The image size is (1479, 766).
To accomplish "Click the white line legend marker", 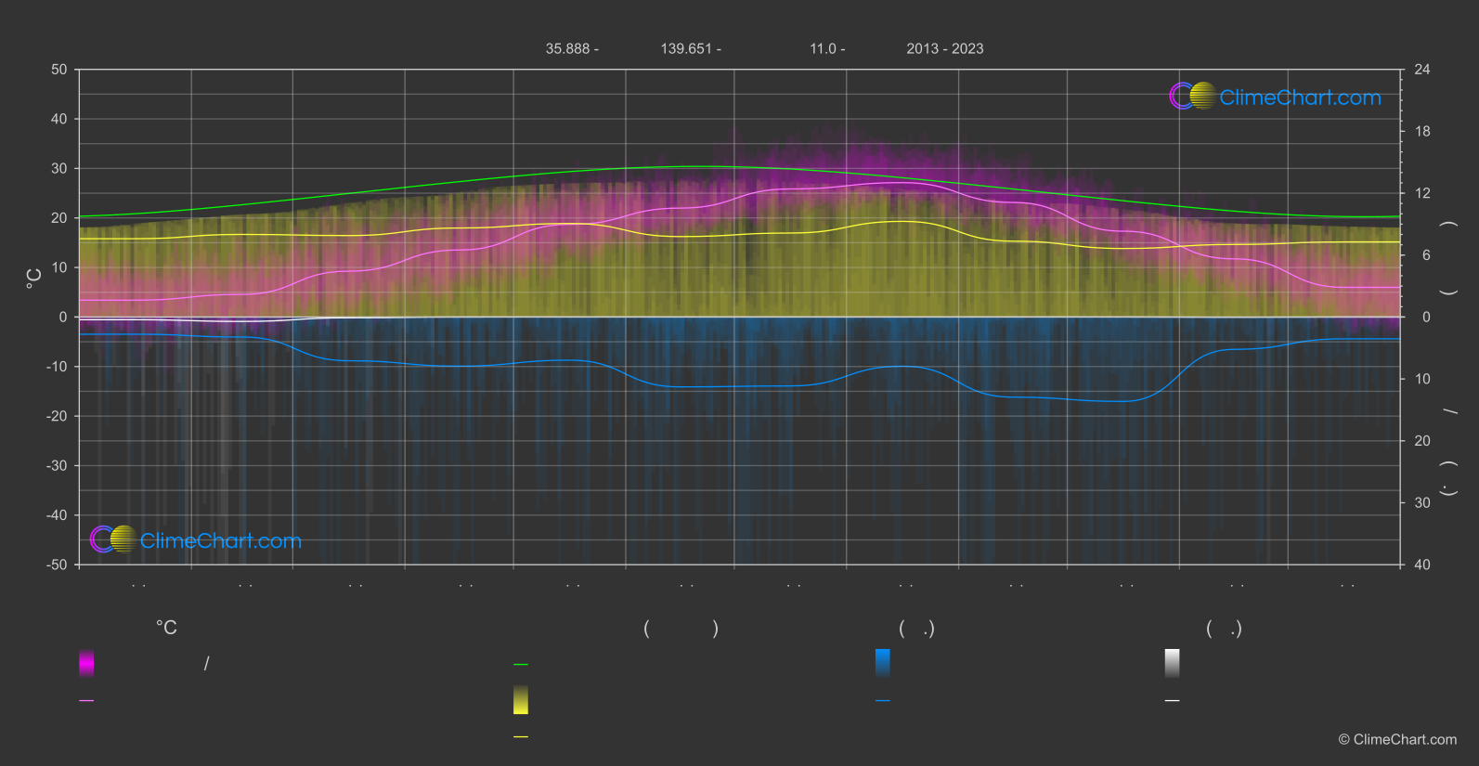I will [1173, 701].
